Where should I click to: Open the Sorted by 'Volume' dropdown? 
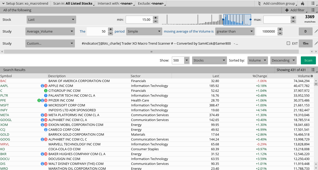[258, 61]
